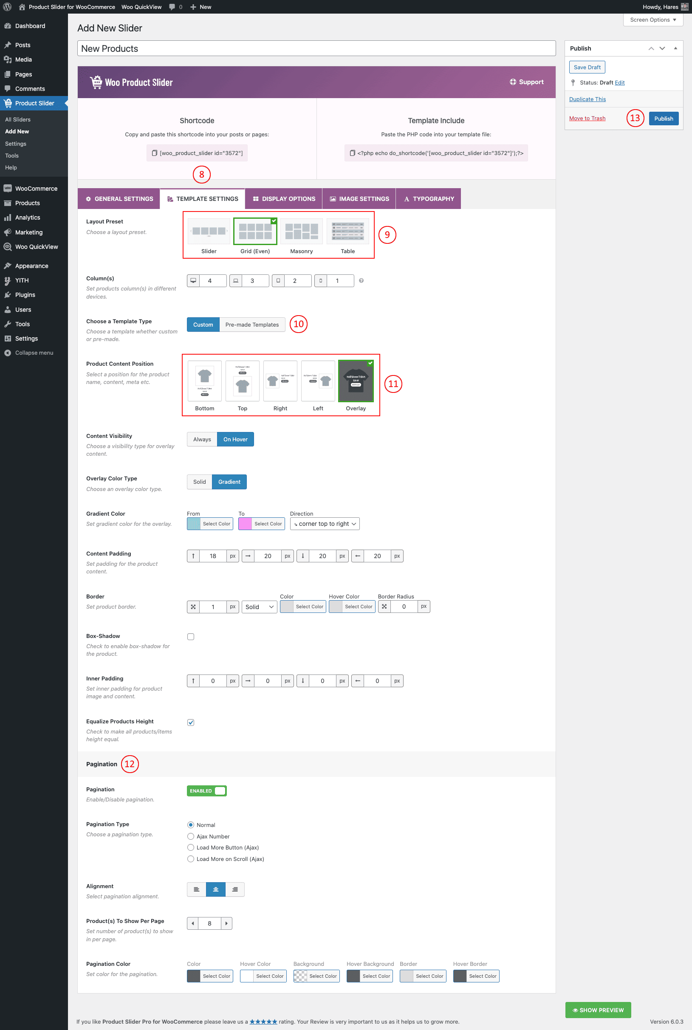
Task: Set pagination alignment to right
Action: pos(235,889)
